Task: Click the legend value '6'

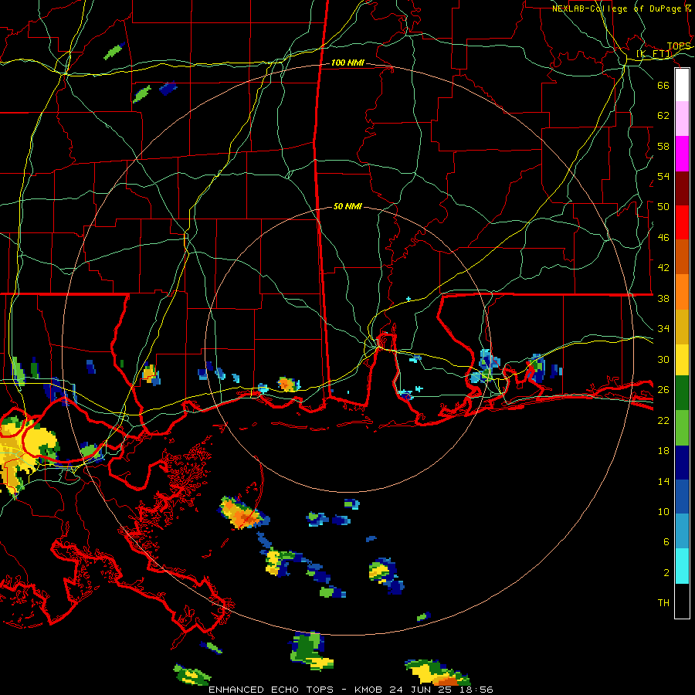Action: pyautogui.click(x=666, y=542)
